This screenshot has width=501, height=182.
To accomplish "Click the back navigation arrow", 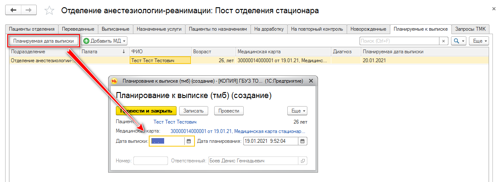I will pyautogui.click(x=14, y=10).
